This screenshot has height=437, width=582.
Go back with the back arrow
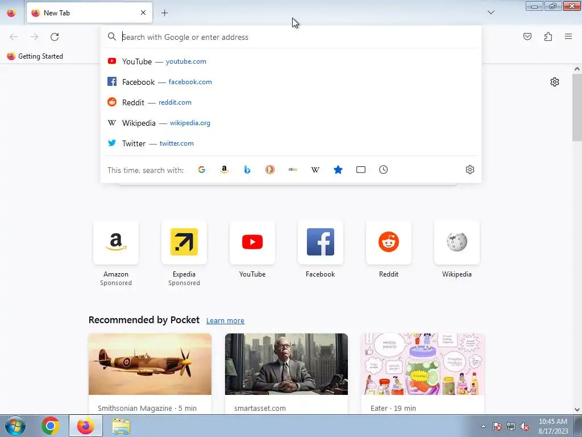point(14,37)
